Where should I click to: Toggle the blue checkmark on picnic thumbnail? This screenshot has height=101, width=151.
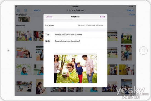pyautogui.click(x=30, y=39)
